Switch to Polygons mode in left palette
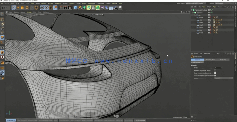The height and width of the screenshot is (122, 237). [2, 37]
